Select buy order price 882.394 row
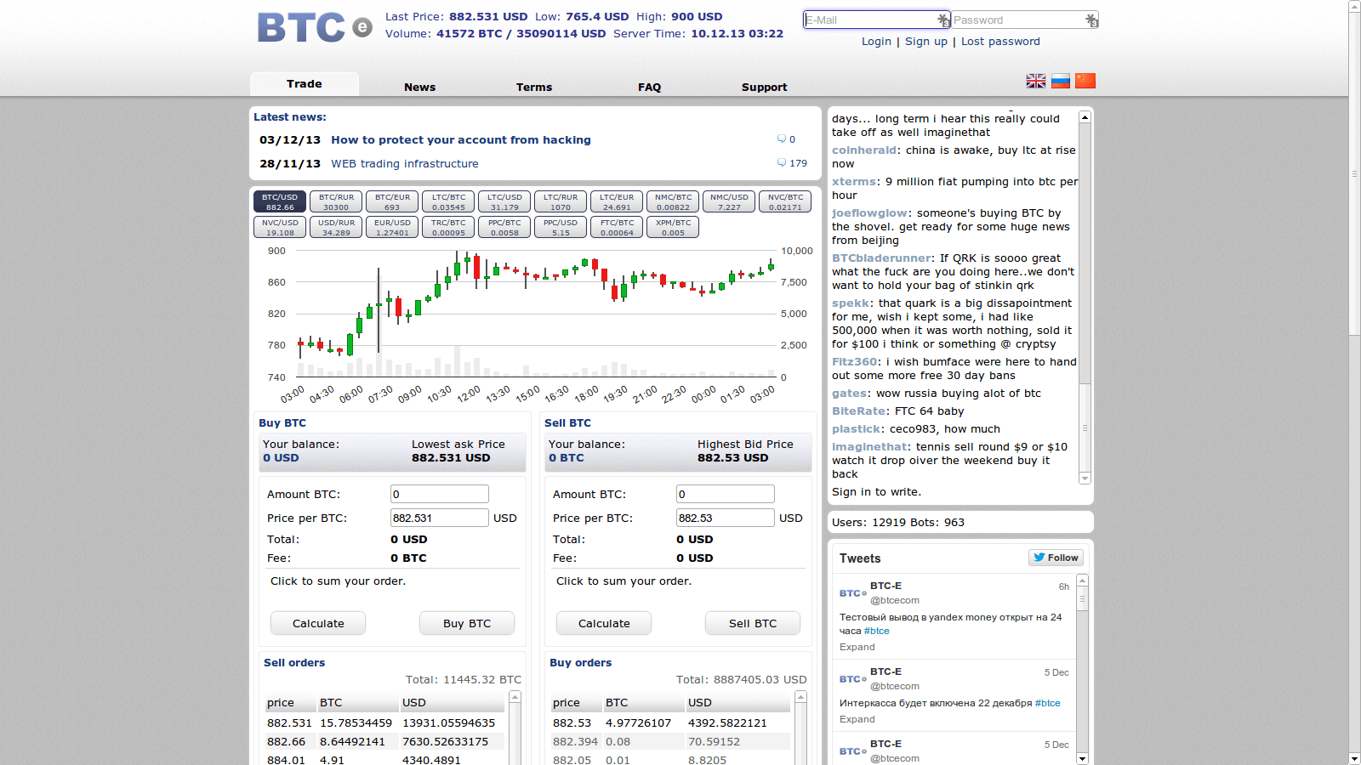 pos(672,741)
